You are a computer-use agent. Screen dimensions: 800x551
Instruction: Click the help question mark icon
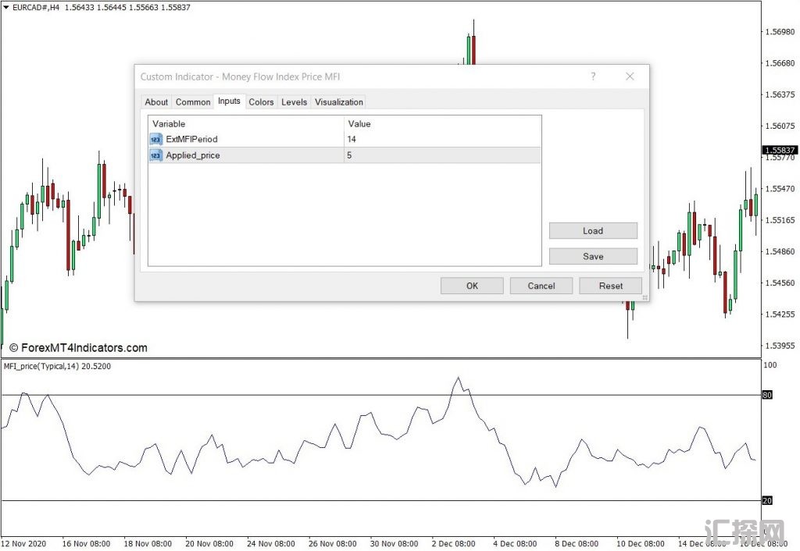pos(593,76)
